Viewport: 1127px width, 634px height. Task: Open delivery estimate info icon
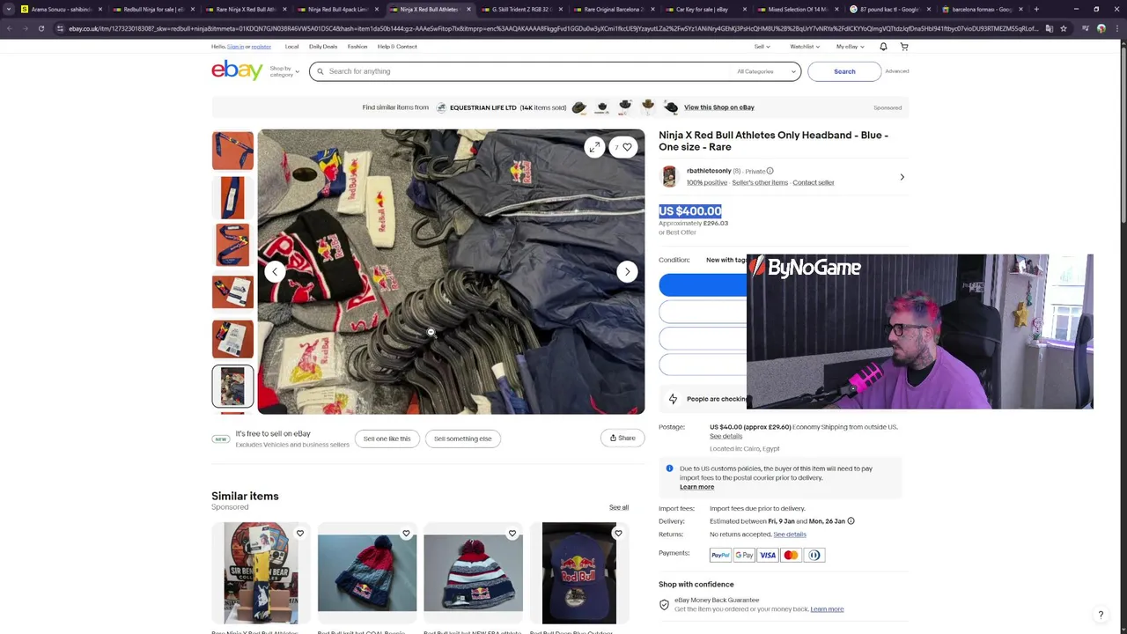851,521
